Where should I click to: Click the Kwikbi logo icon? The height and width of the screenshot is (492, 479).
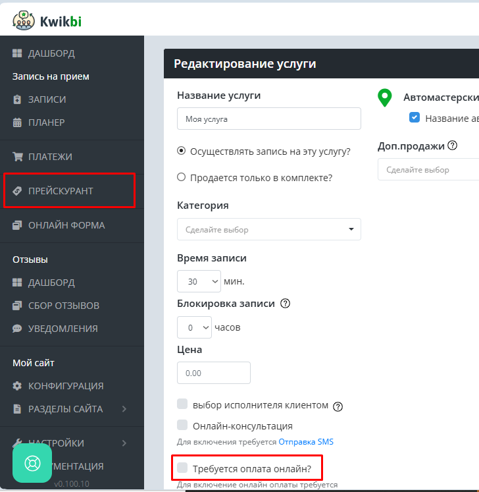click(24, 19)
